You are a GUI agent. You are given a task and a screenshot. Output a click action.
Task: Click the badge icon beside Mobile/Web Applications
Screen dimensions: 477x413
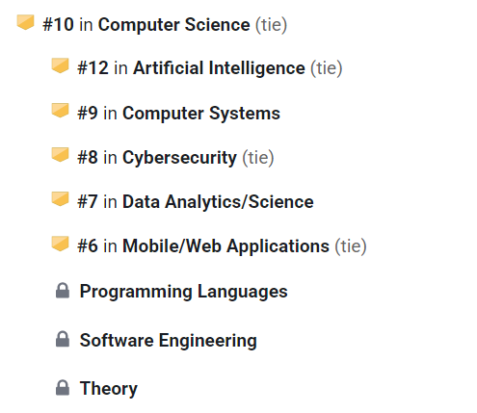pos(60,244)
